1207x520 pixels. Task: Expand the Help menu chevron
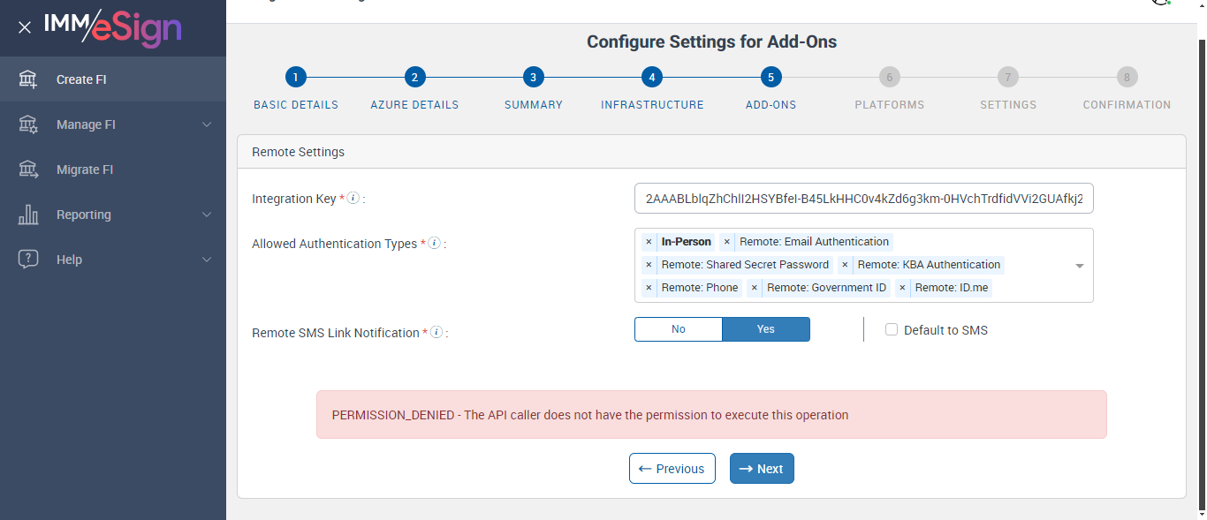click(207, 260)
